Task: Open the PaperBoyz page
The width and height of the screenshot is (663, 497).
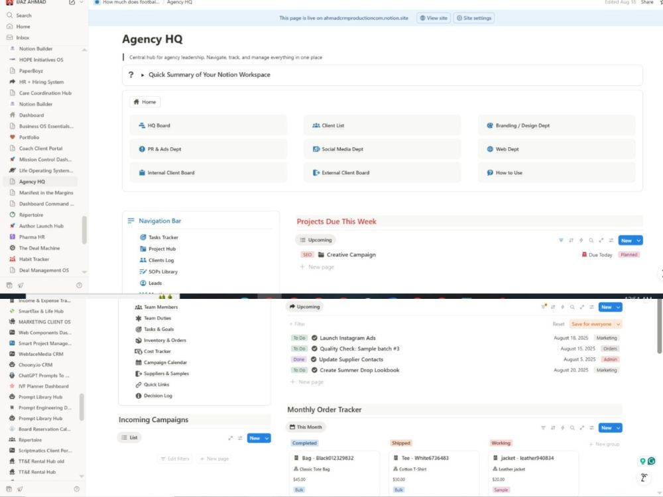Action: point(31,71)
